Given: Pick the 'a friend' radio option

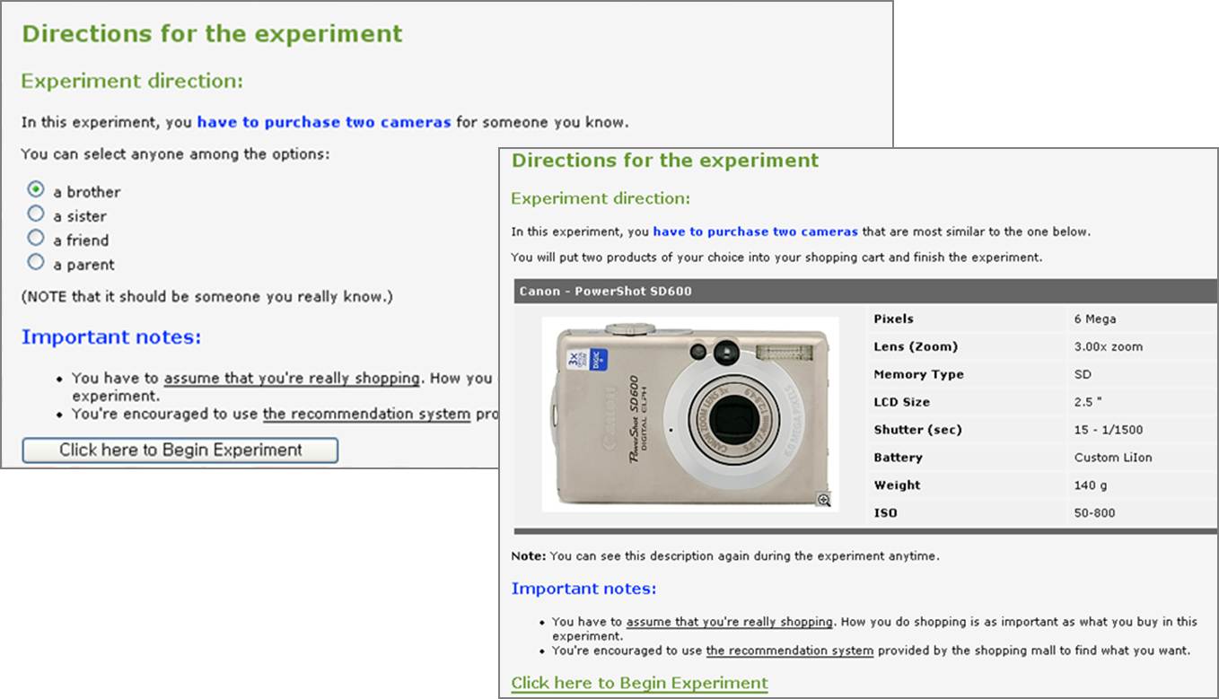Looking at the screenshot, I should coord(36,239).
